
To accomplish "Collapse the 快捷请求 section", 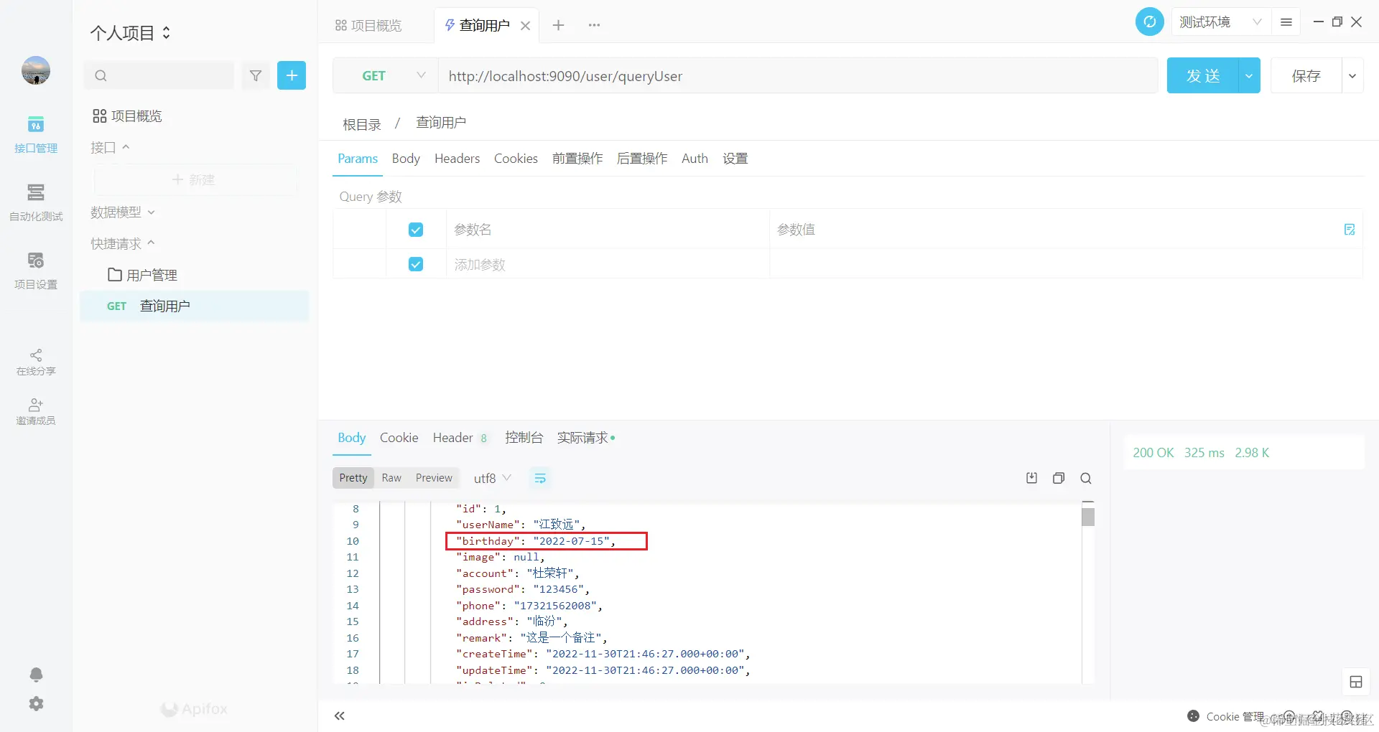I will (123, 244).
